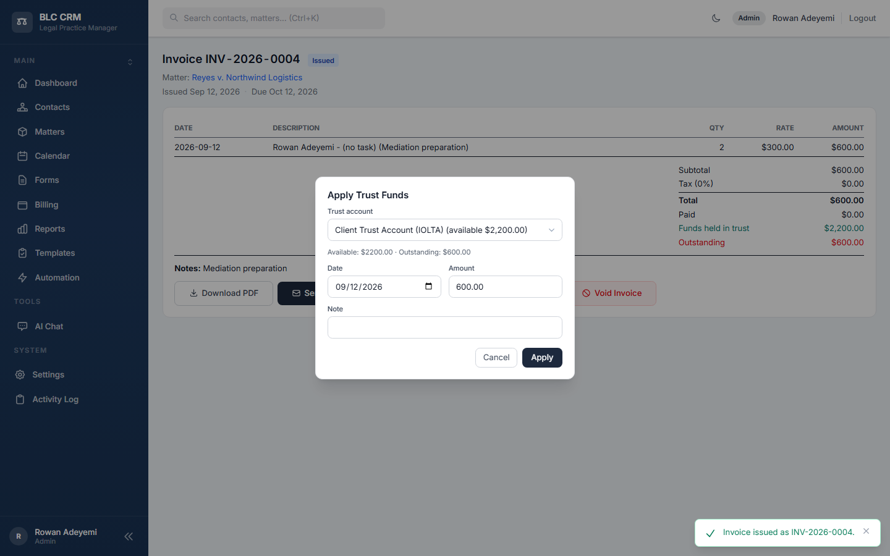This screenshot has height=556, width=890.
Task: Click the BLC CRM scales logo icon
Action: pyautogui.click(x=22, y=22)
